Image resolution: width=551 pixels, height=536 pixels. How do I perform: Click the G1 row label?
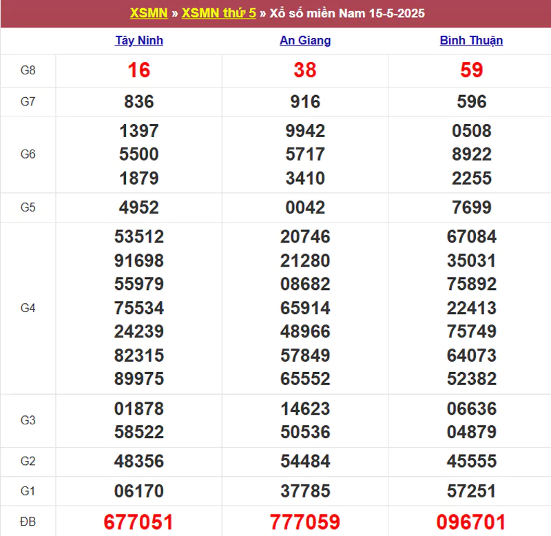(28, 491)
